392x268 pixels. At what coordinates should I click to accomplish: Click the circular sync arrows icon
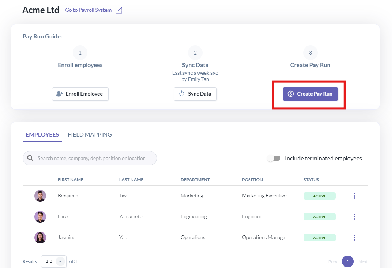(182, 94)
